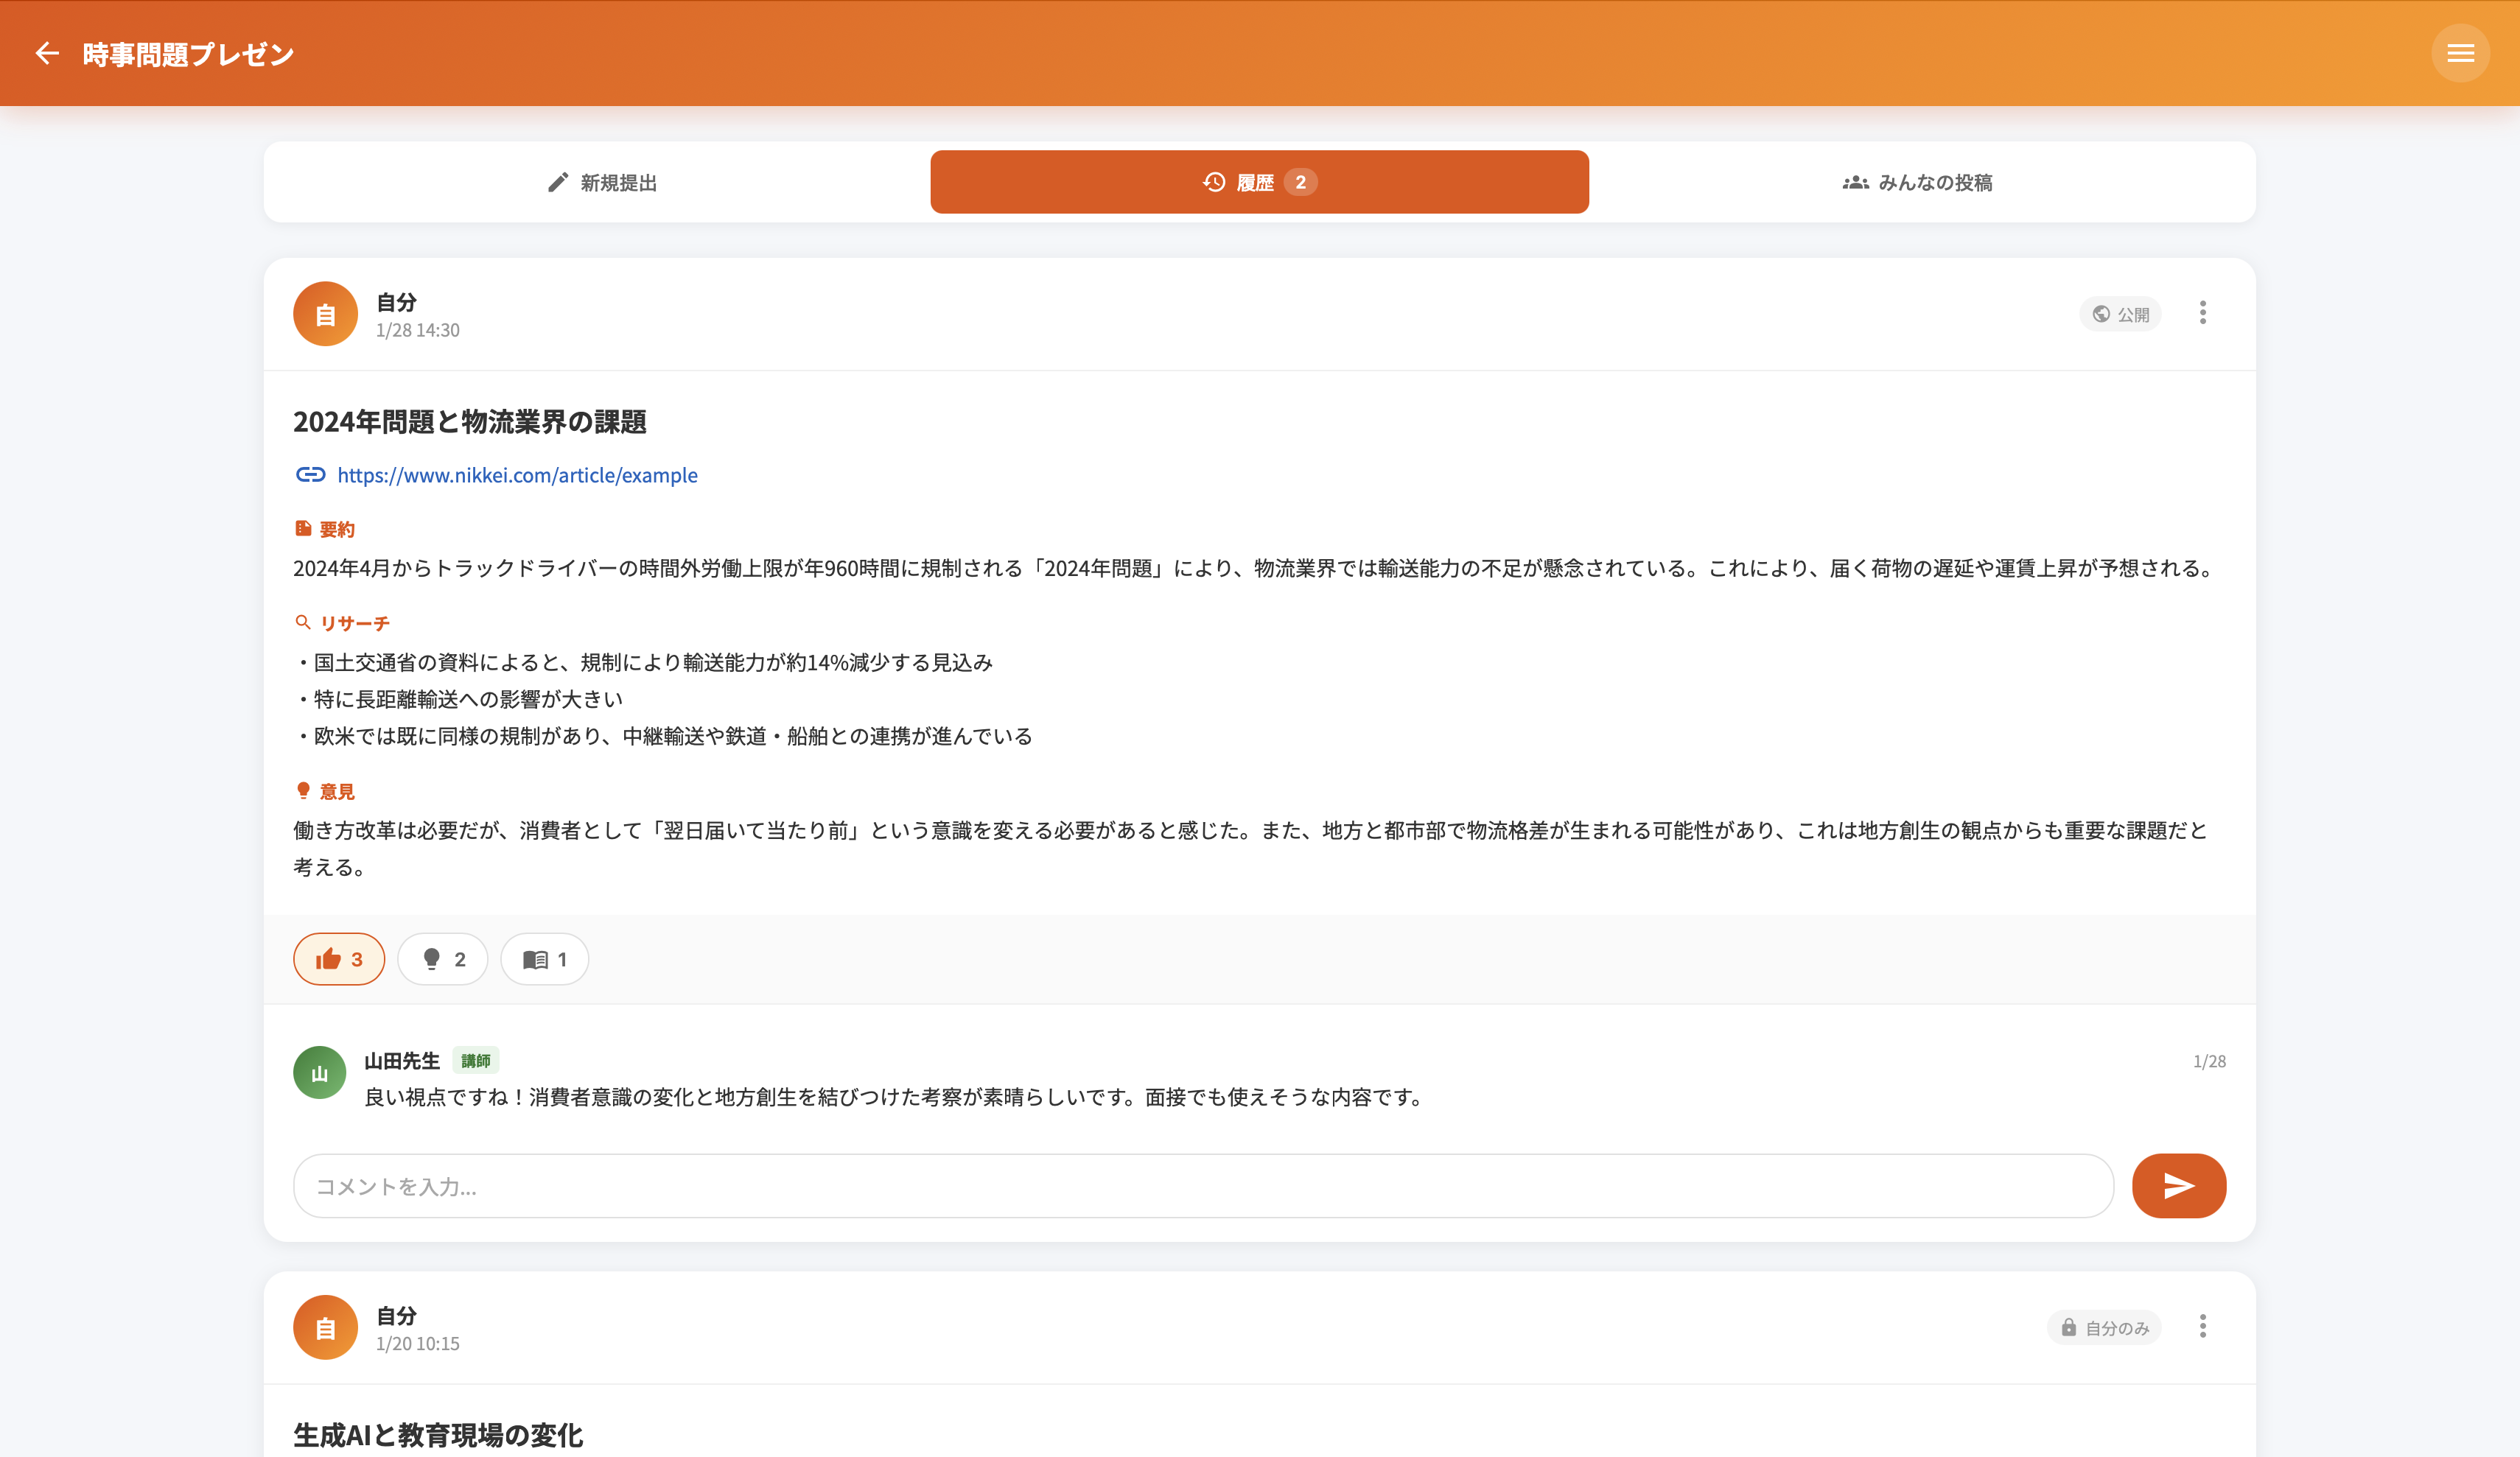
Task: Toggle the thumbs-up reaction showing 3
Action: [x=339, y=960]
